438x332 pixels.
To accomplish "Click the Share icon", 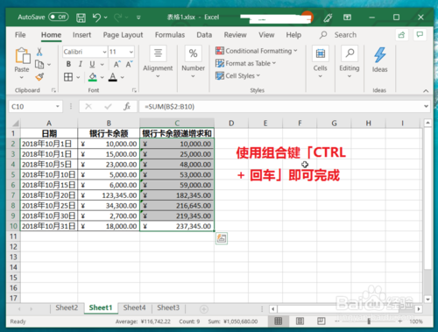I will coord(402,35).
